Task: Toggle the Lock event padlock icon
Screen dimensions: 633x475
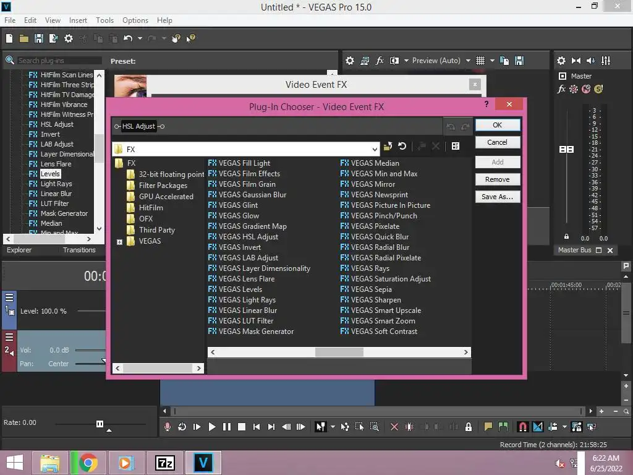Action: click(469, 427)
